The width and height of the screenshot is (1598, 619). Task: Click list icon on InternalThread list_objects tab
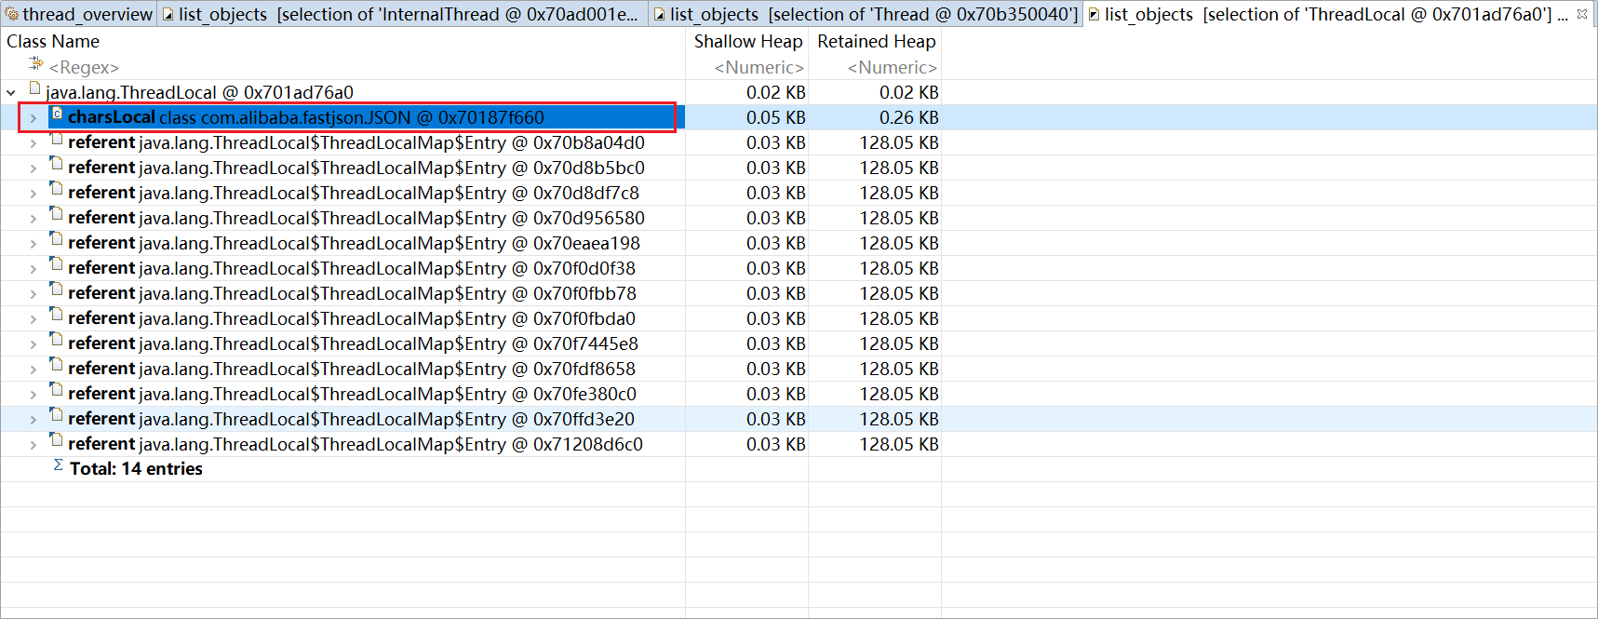point(168,14)
